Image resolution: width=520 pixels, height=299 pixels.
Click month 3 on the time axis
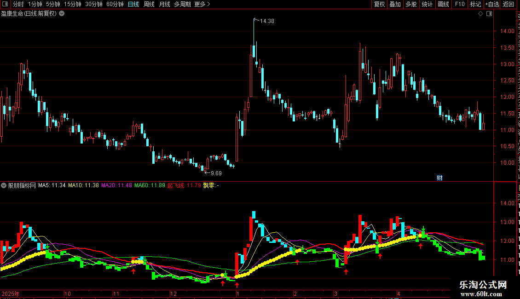point(335,293)
